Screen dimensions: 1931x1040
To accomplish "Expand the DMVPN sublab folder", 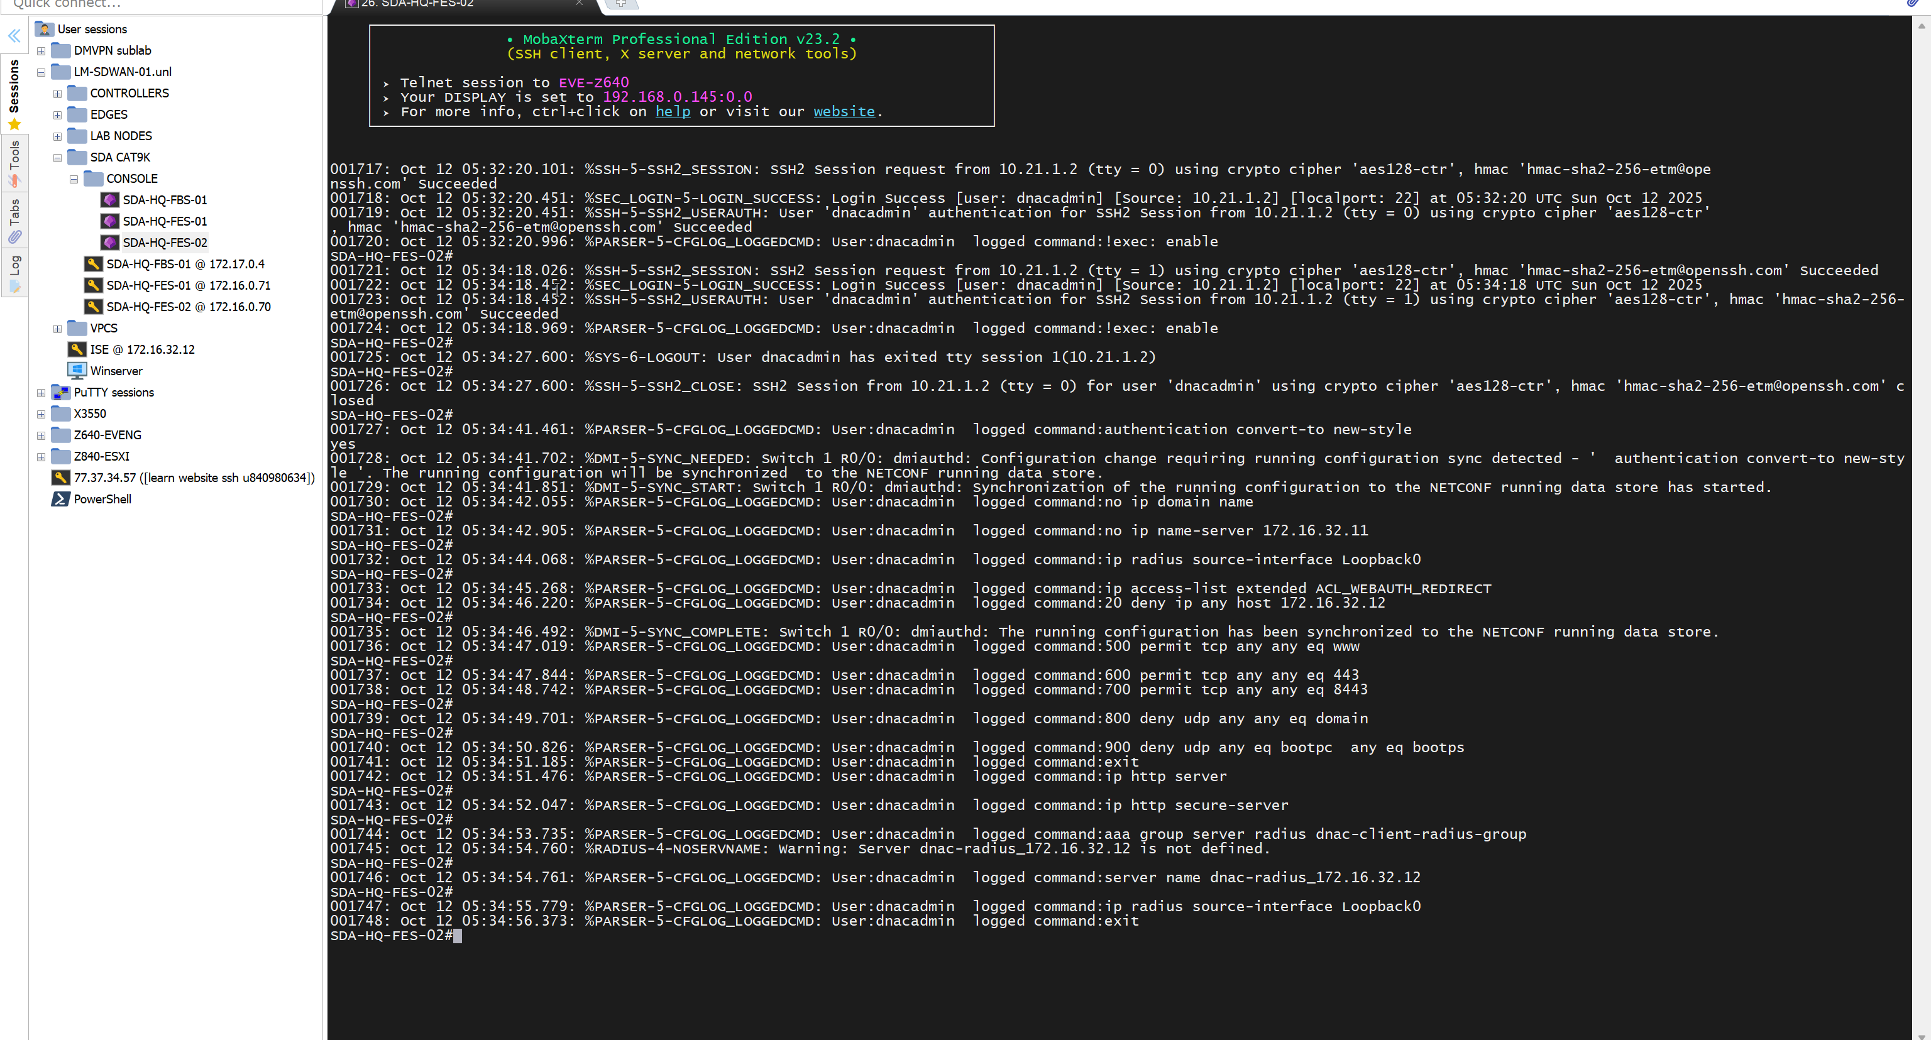I will tap(41, 51).
